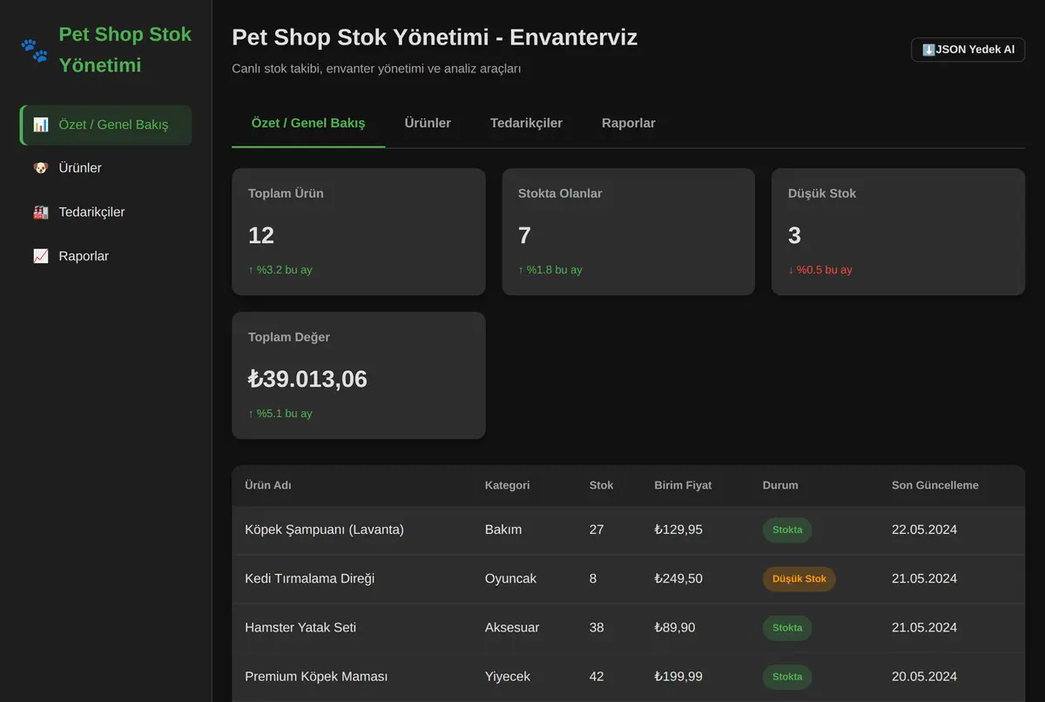
Task: Click stock quantity 42 cell
Action: (x=597, y=676)
